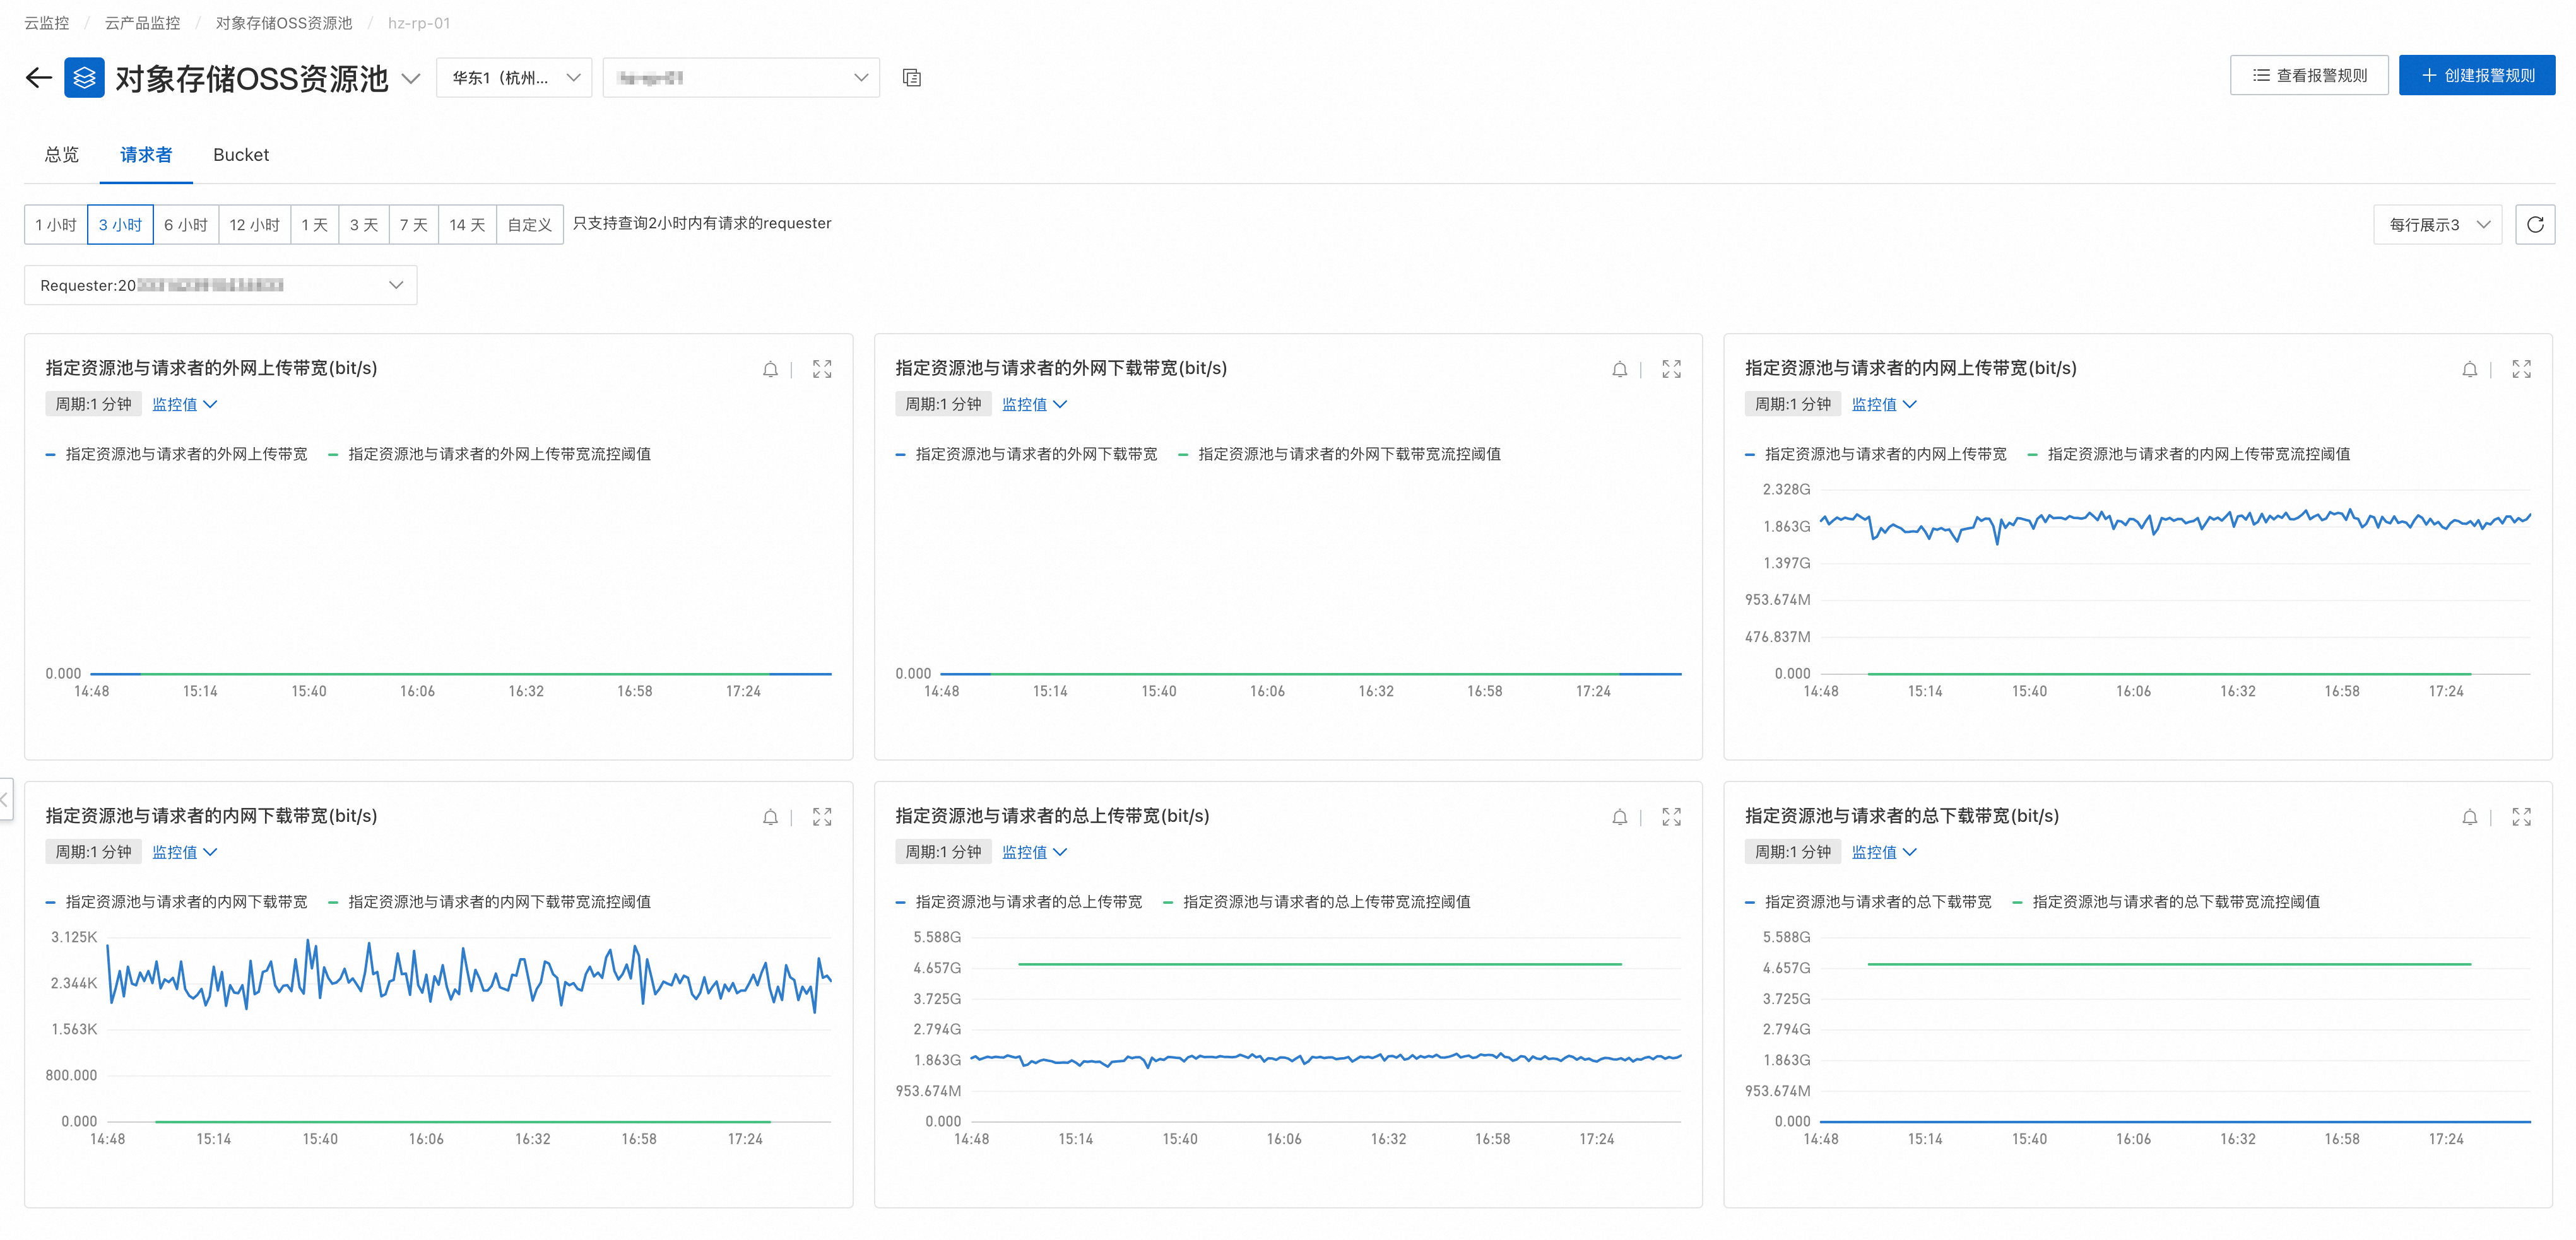Copy resource pool name via the copy icon
This screenshot has height=1240, width=2576.
(x=911, y=78)
